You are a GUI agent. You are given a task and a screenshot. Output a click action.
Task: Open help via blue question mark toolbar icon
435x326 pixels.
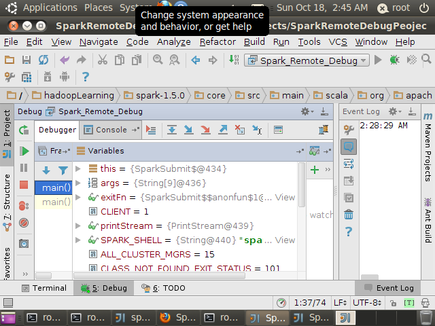tap(86, 77)
